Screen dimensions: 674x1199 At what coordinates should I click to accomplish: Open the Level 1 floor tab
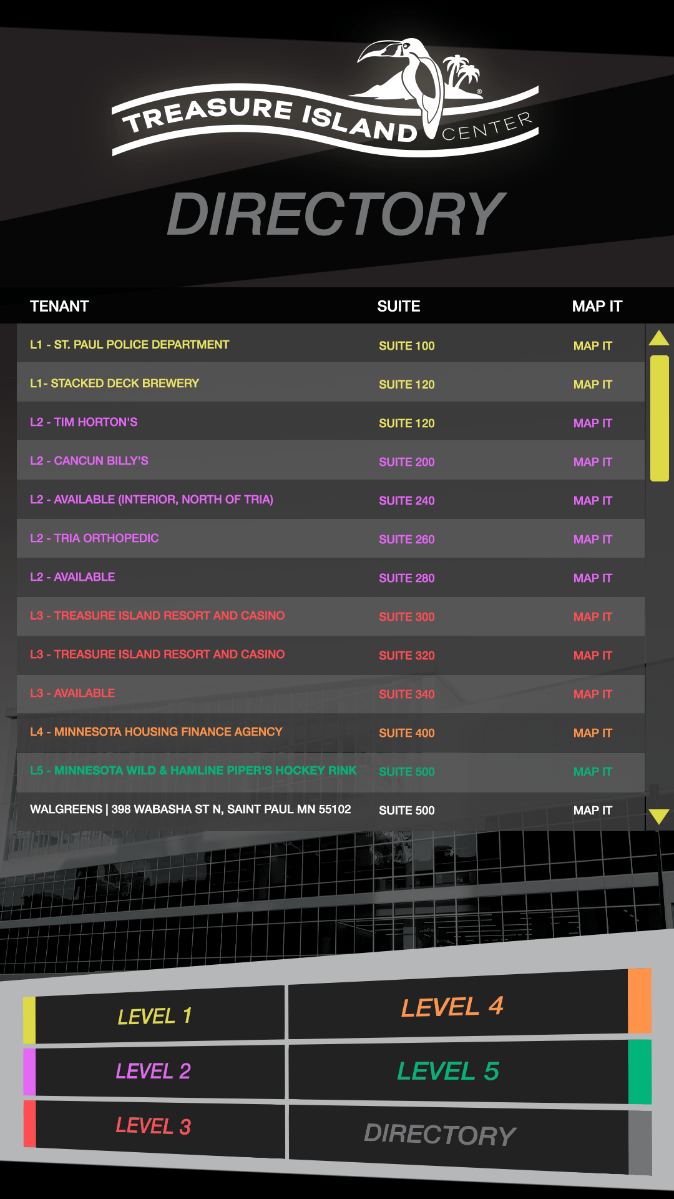(x=154, y=1017)
